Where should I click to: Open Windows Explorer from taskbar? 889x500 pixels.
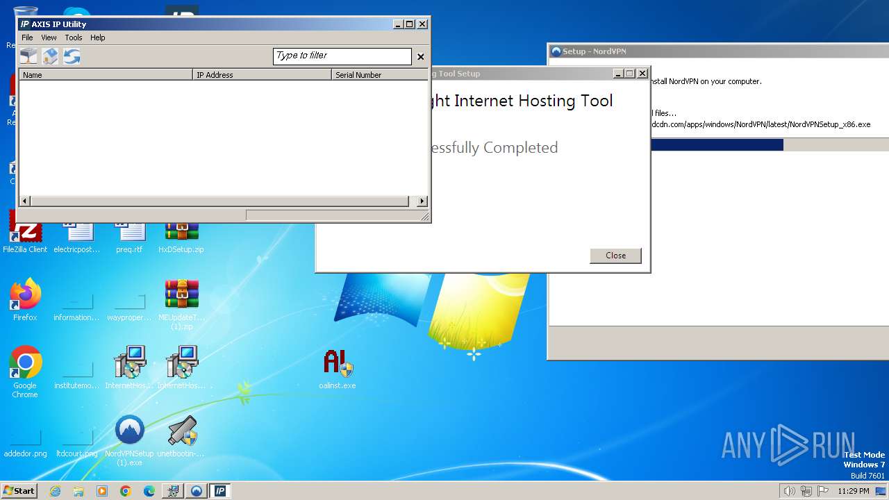click(78, 491)
